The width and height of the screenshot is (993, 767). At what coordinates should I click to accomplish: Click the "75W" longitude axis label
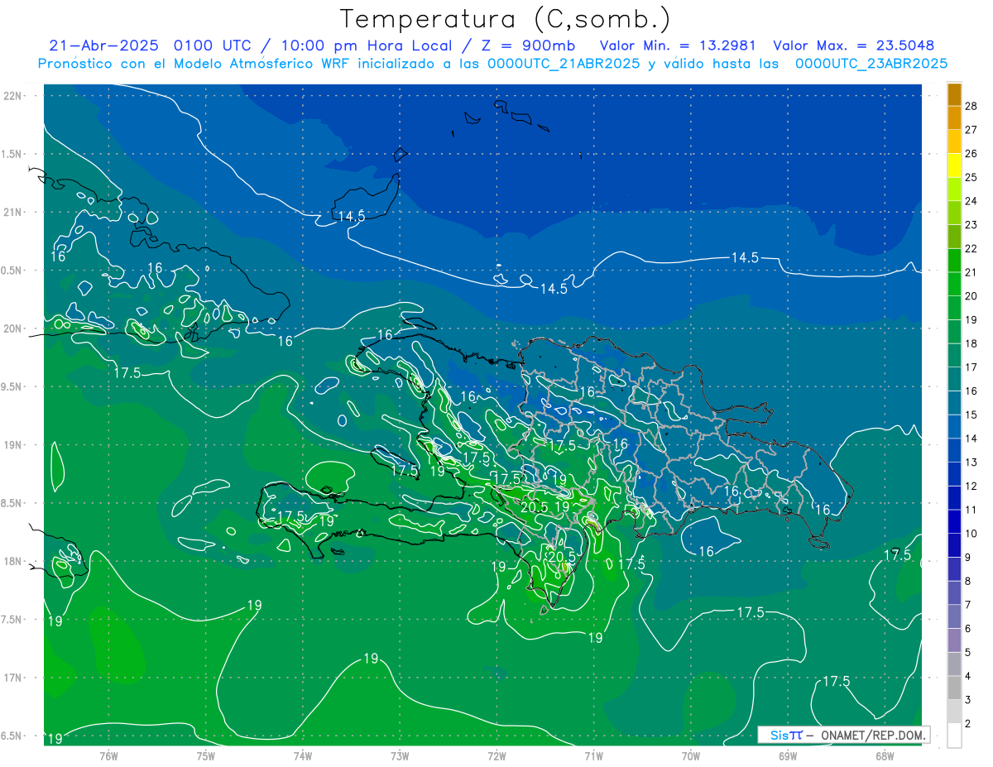[x=205, y=755]
